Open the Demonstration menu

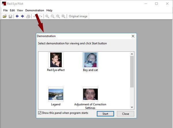coord(35,10)
